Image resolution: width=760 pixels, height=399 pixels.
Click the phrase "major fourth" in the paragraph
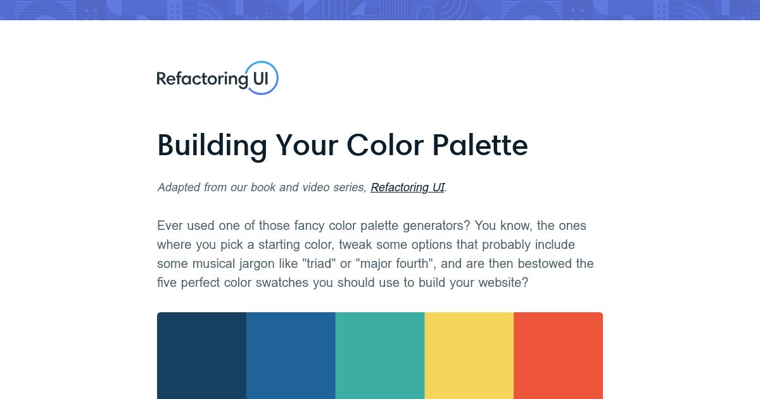point(400,263)
